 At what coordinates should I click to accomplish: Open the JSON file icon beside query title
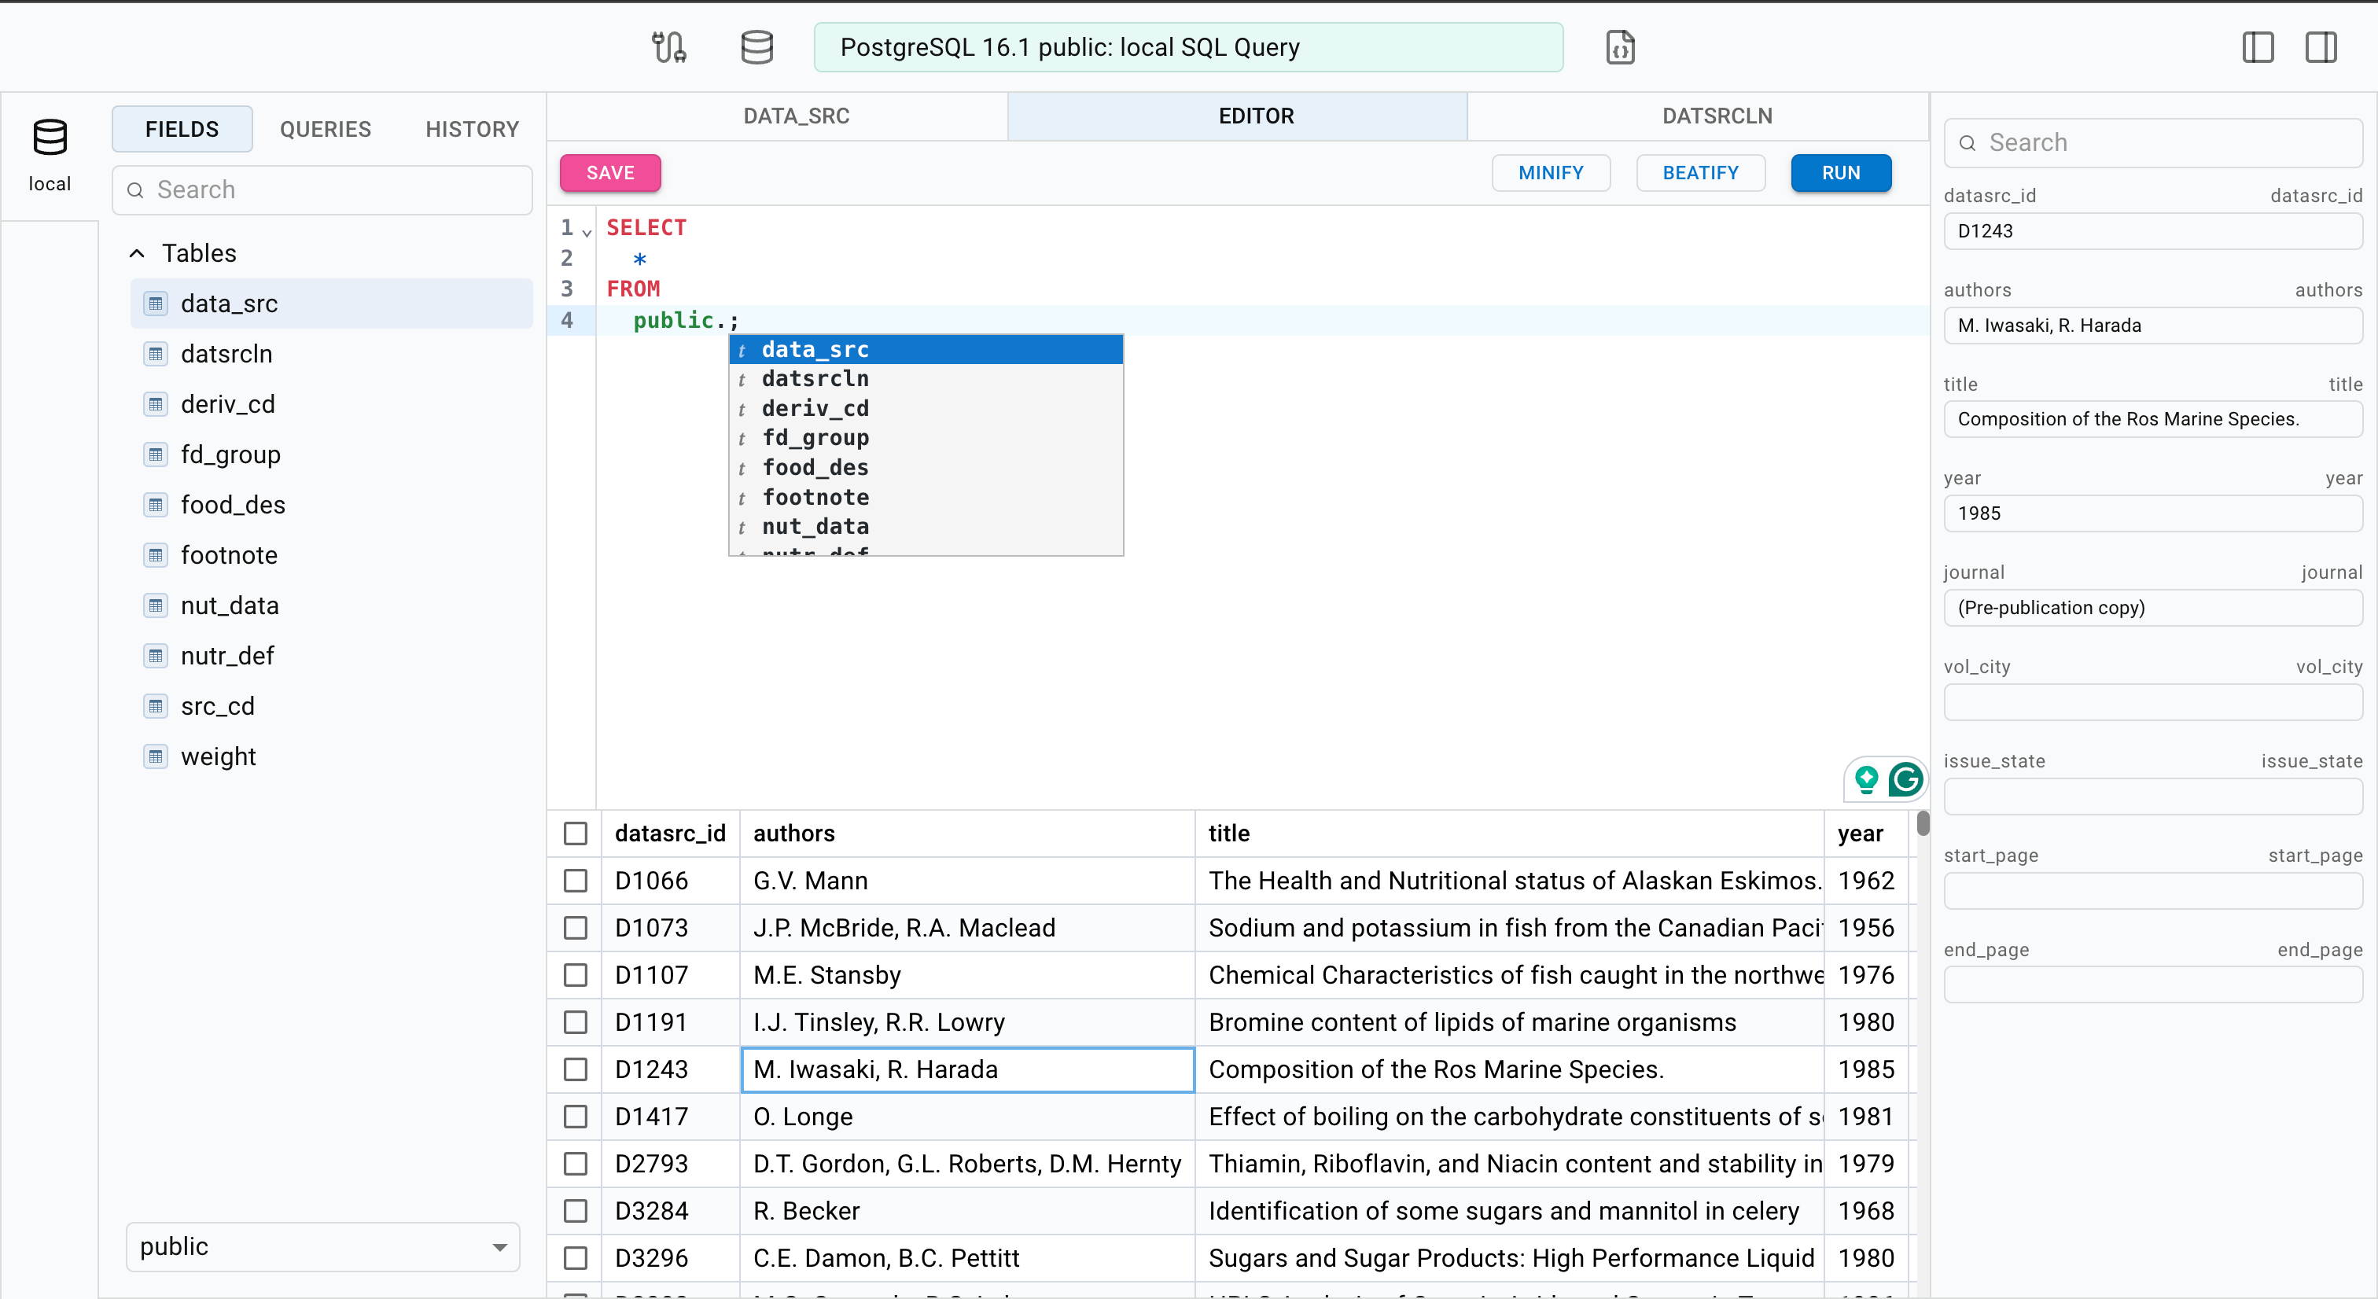(1619, 47)
